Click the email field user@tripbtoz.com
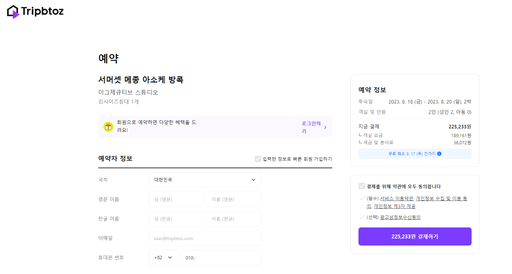The image size is (512, 274). pos(205,238)
